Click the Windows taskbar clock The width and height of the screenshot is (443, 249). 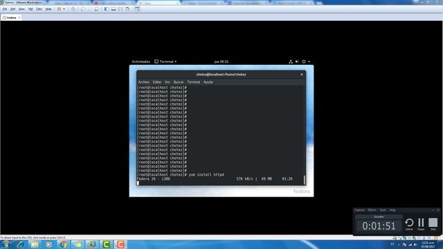tap(428, 244)
